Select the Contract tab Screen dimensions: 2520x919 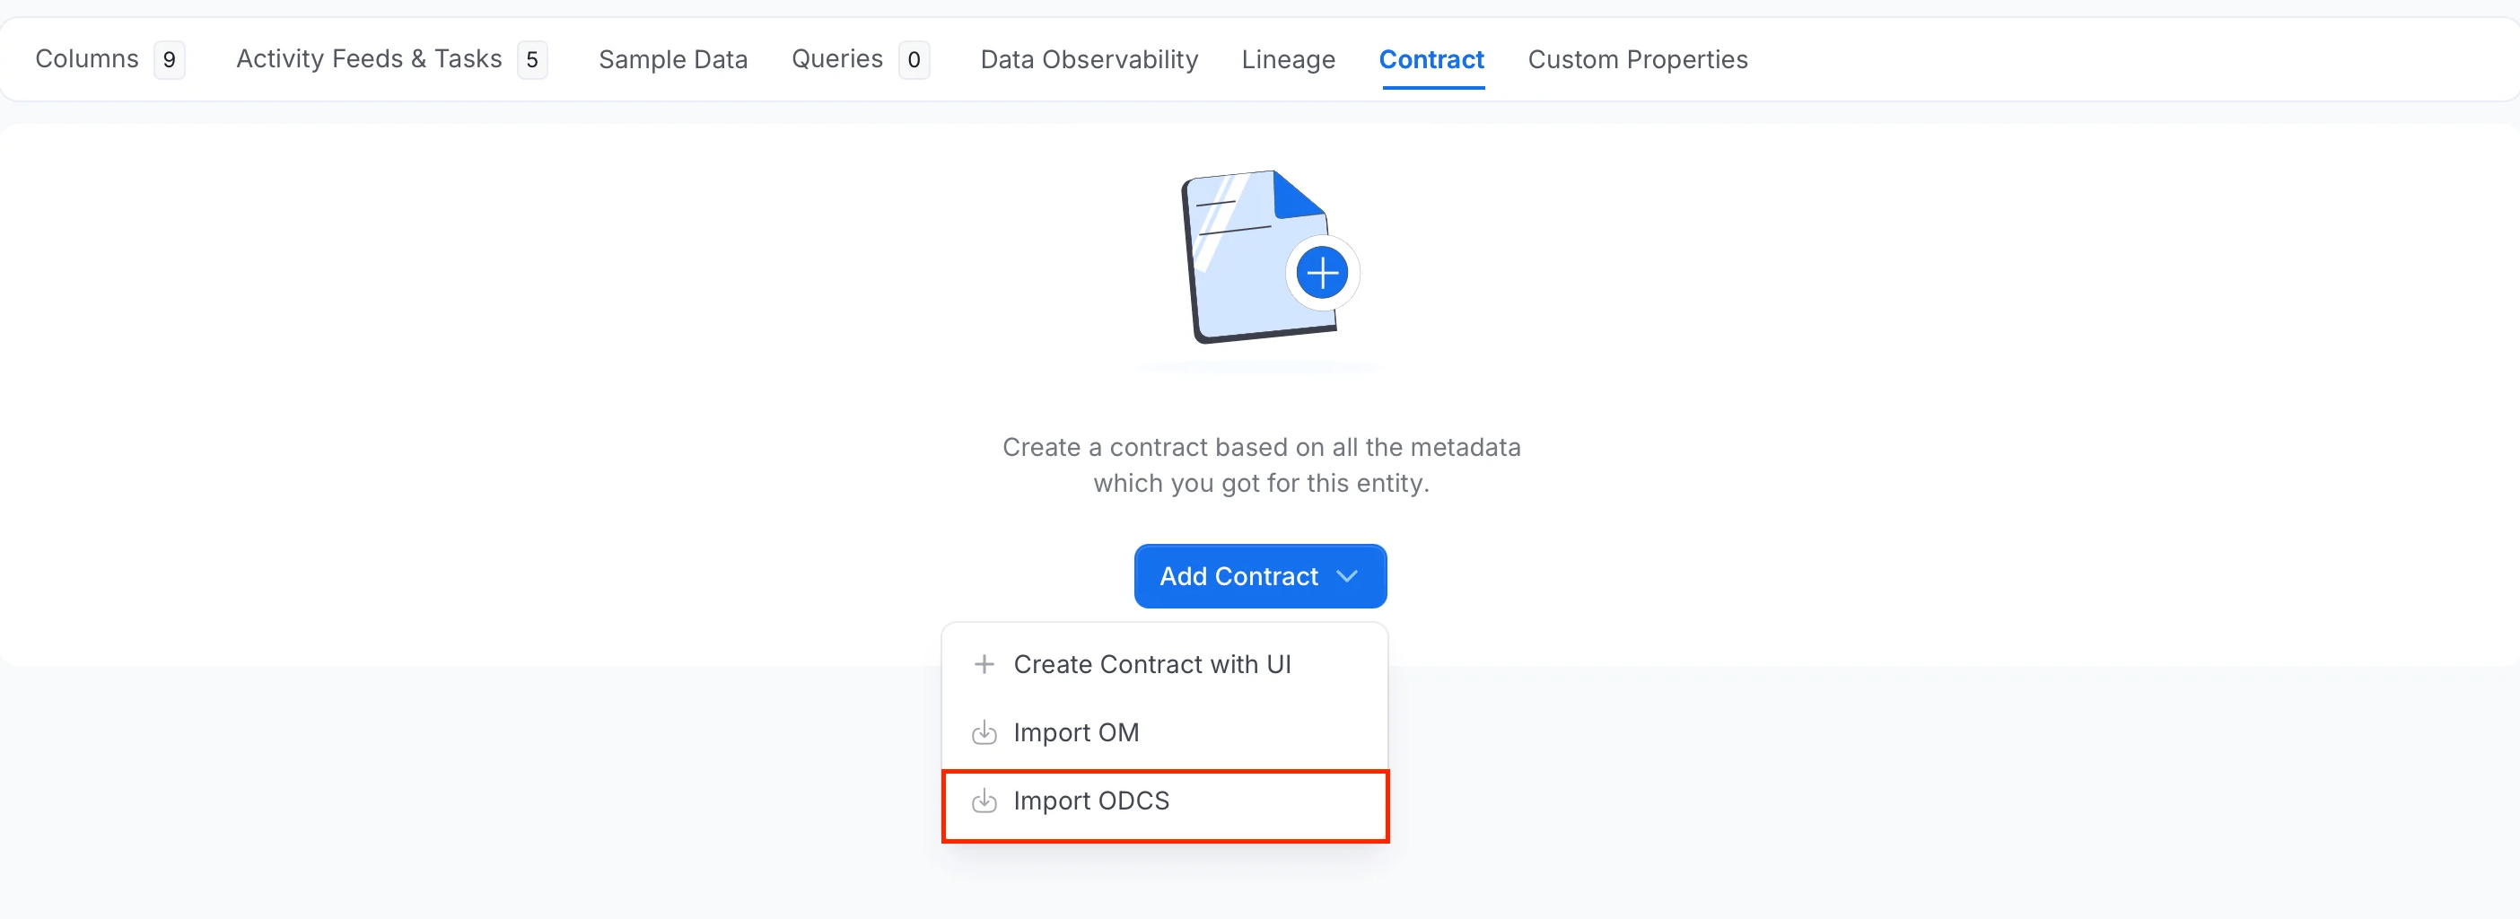pyautogui.click(x=1431, y=60)
